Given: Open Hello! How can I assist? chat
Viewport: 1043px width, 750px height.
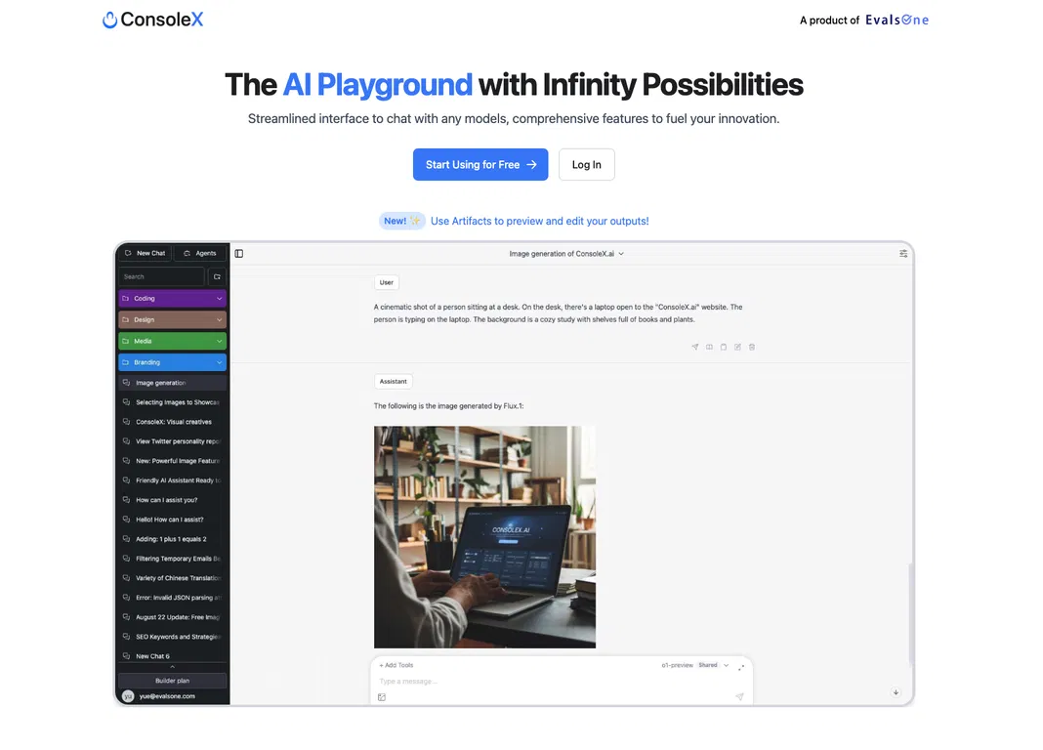Looking at the screenshot, I should tap(172, 520).
